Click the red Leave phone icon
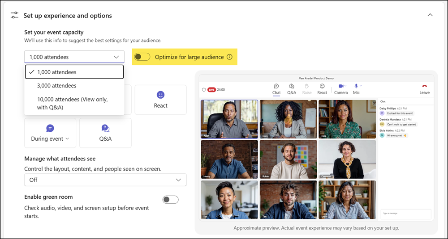The image size is (448, 239). (424, 86)
